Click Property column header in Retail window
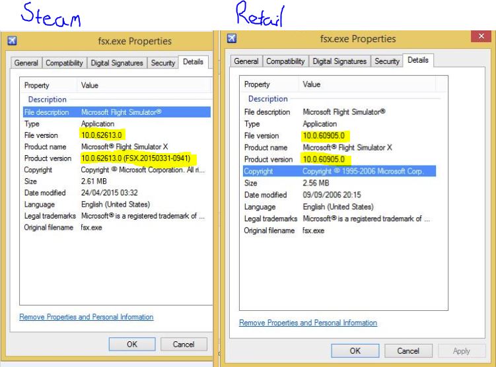496x367 pixels. point(269,84)
